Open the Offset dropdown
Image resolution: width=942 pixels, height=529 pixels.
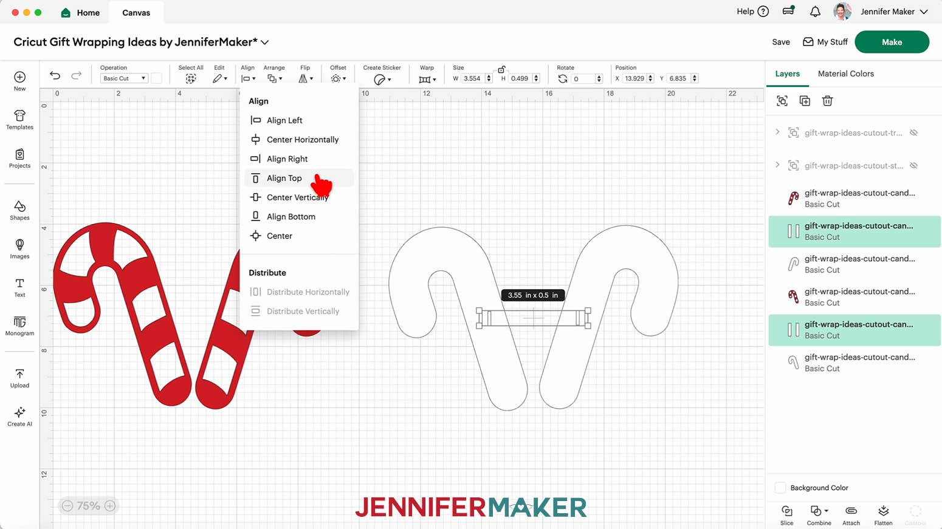click(338, 78)
